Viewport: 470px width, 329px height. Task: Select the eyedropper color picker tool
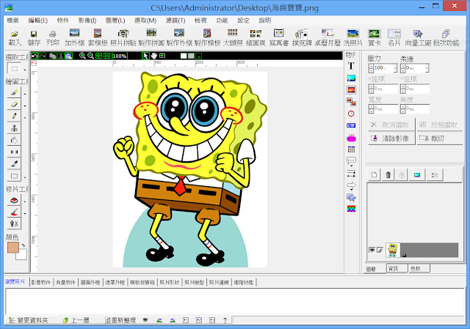point(14,164)
